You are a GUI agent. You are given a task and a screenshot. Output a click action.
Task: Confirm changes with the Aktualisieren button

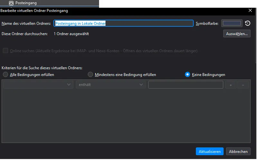point(209,151)
